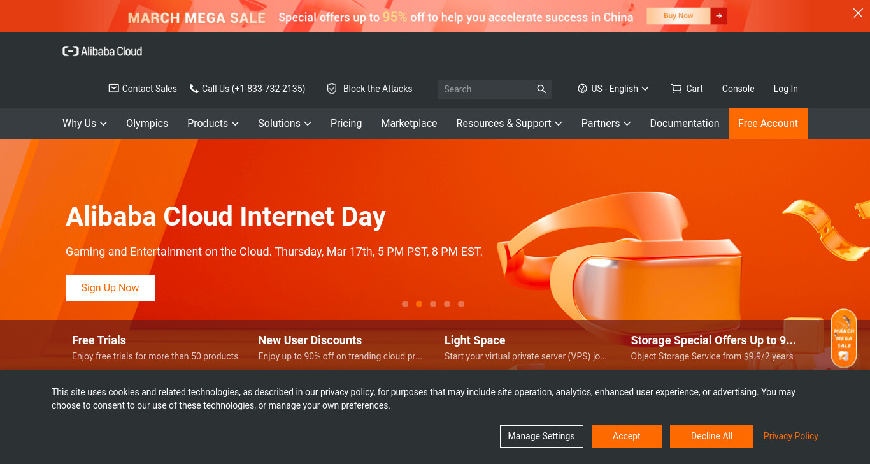Select the second (active) carousel dot

[x=419, y=304]
